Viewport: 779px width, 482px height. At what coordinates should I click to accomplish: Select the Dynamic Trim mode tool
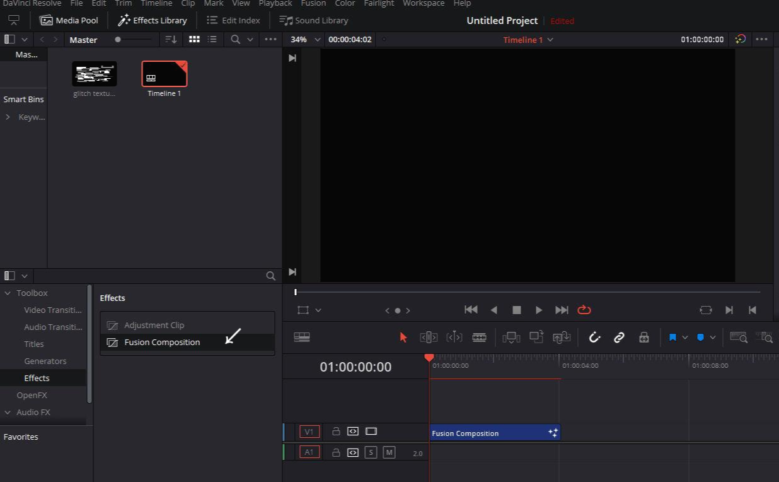[454, 338]
